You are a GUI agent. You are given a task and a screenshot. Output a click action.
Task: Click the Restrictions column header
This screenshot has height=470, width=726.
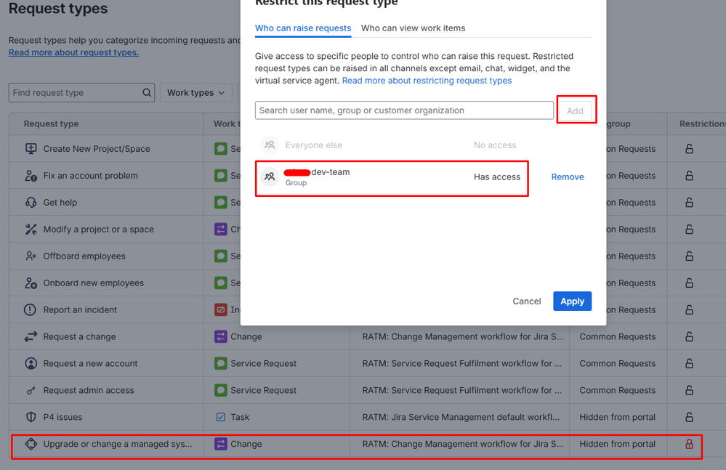point(703,123)
